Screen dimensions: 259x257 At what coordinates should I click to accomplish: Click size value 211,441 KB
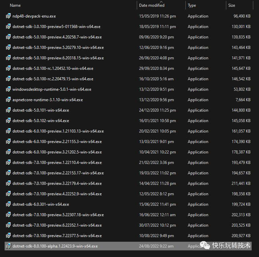coord(241,183)
